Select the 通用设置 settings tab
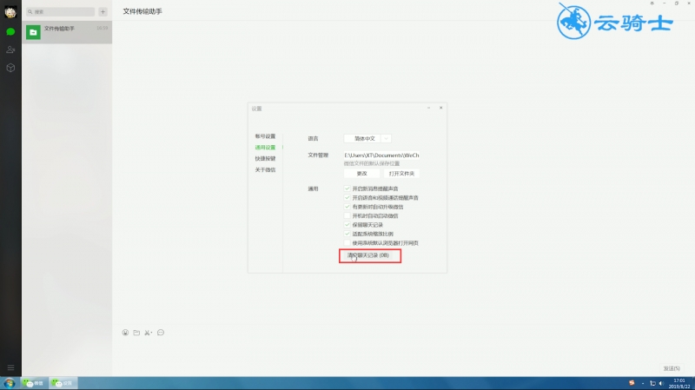This screenshot has height=390, width=695. pos(265,148)
